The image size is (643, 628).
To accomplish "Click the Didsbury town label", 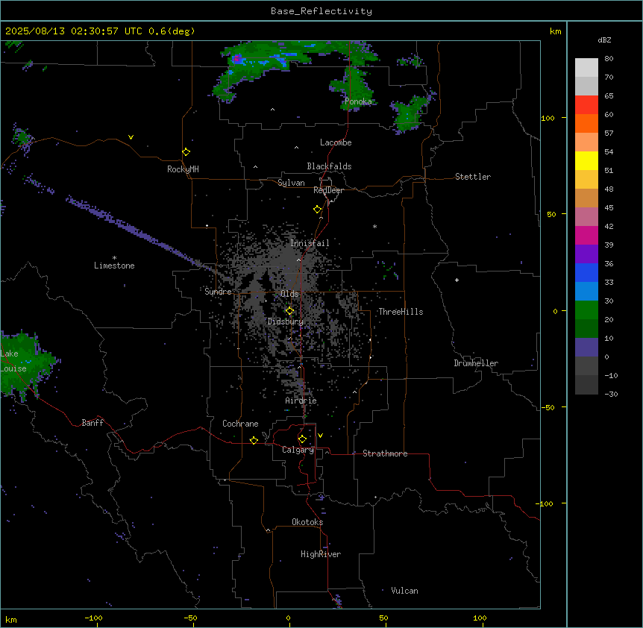I will coord(286,321).
